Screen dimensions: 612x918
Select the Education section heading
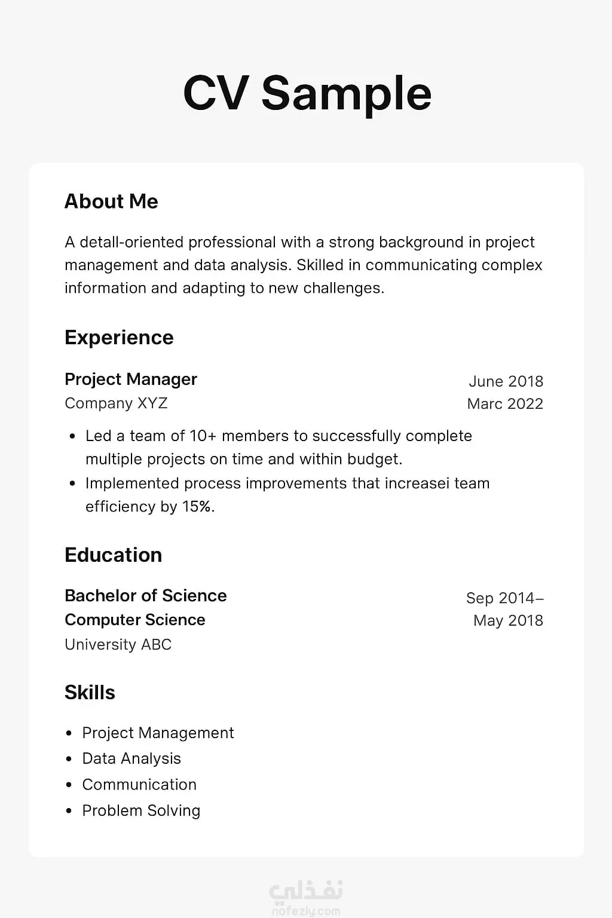coord(113,555)
